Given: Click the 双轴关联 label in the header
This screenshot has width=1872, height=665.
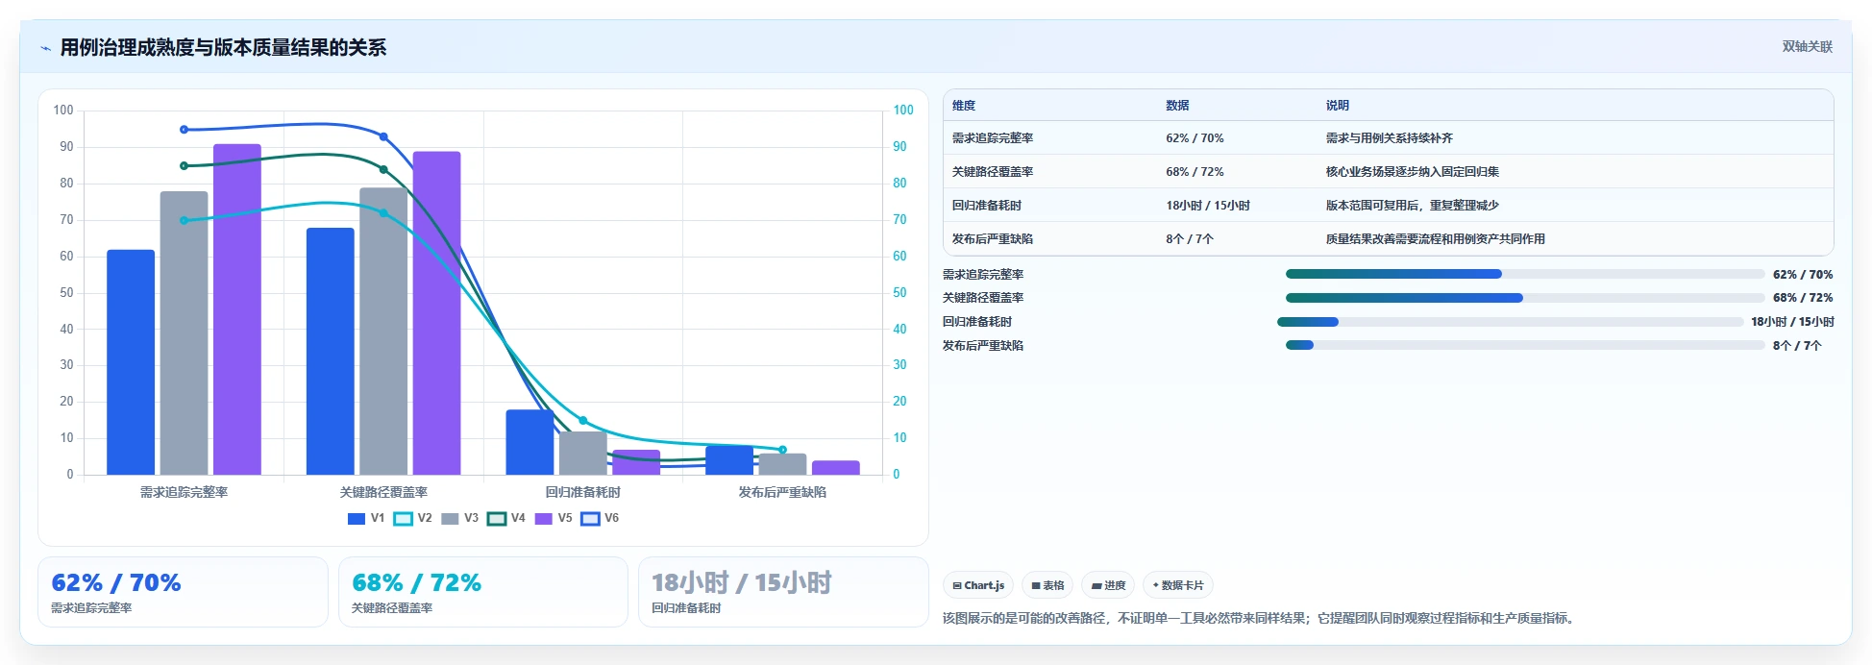Looking at the screenshot, I should (1808, 47).
